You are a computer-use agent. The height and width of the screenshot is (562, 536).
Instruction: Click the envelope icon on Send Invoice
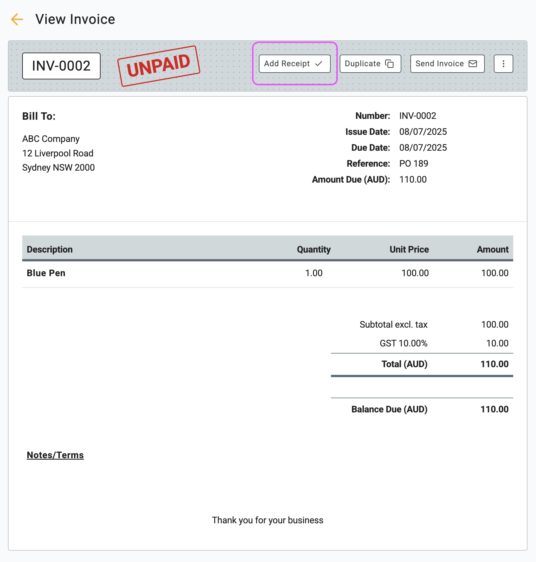pos(473,64)
